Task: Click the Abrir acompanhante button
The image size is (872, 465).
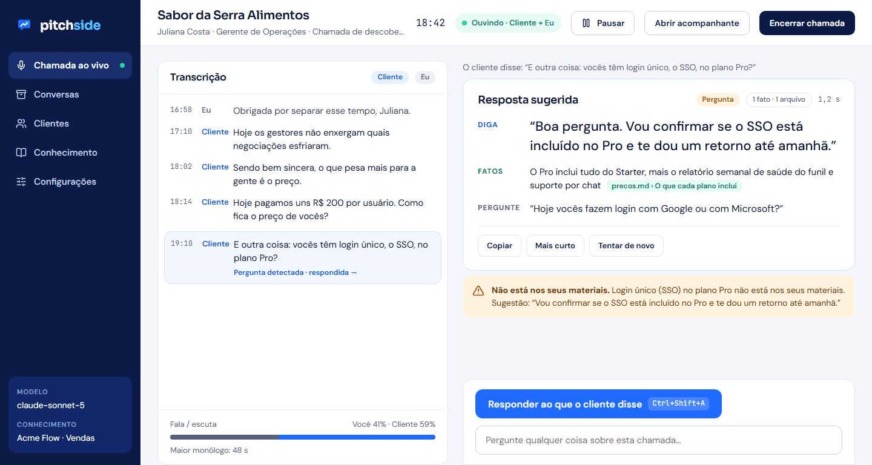Action: [x=697, y=23]
